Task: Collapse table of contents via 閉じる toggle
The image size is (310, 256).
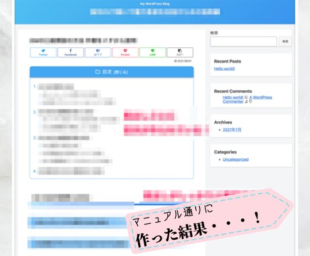Action: [121, 72]
